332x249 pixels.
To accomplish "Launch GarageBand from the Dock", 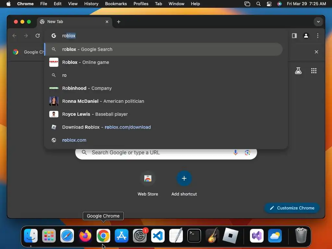I will [x=212, y=235].
